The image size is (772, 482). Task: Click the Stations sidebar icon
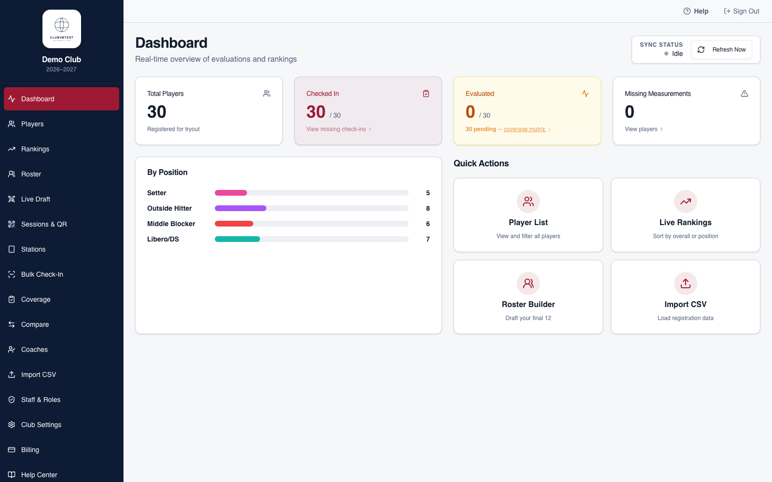click(x=12, y=249)
